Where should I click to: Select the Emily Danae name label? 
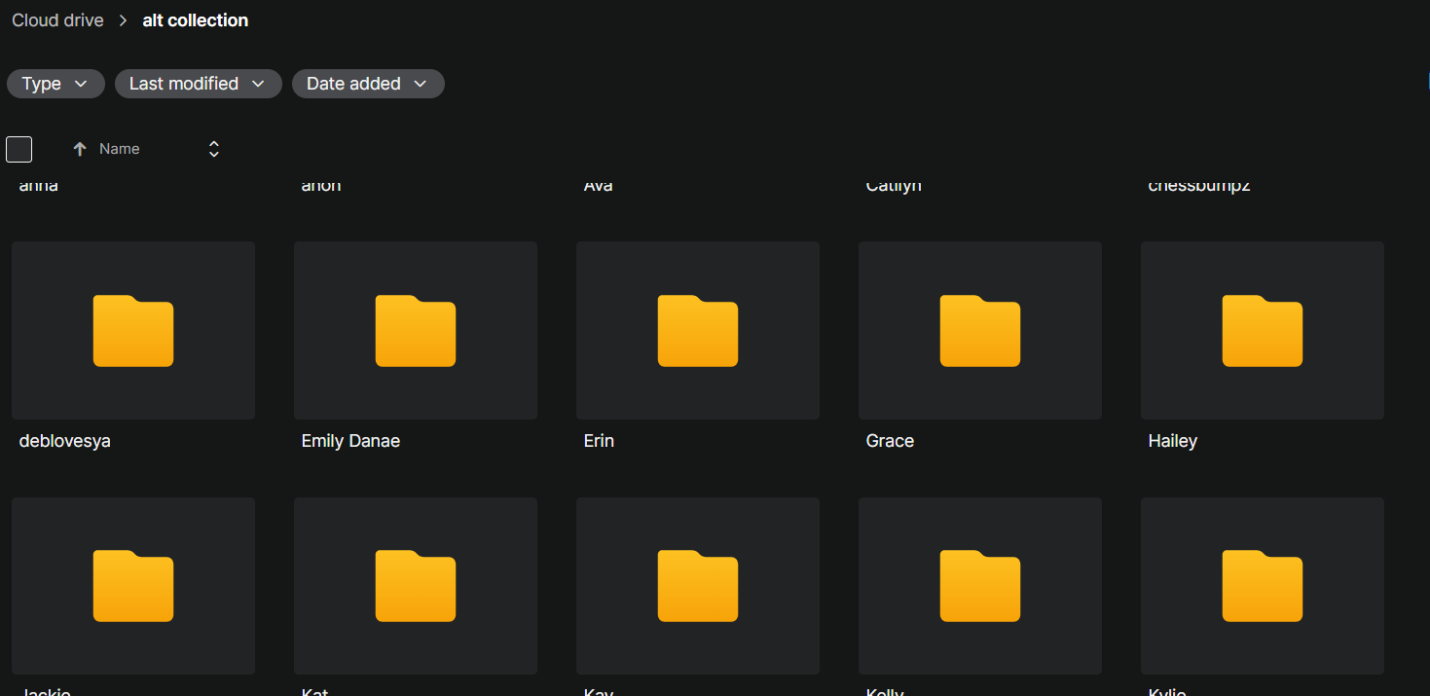[350, 441]
